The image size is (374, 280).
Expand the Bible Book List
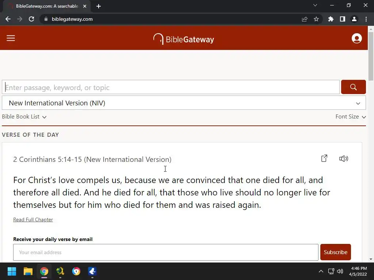[x=24, y=117]
